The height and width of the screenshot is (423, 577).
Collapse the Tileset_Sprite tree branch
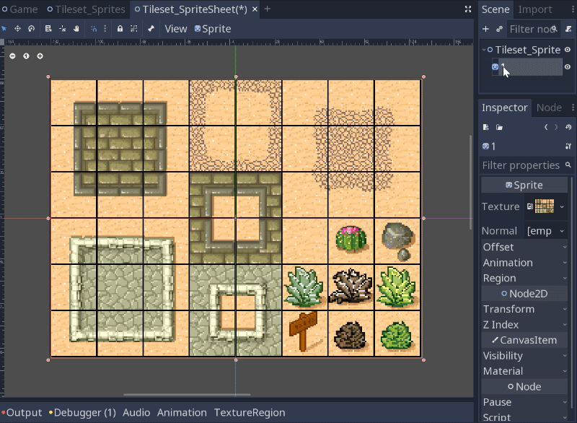tap(484, 49)
